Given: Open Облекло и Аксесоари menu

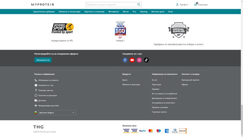Looking at the screenshot, I should pos(69,11).
